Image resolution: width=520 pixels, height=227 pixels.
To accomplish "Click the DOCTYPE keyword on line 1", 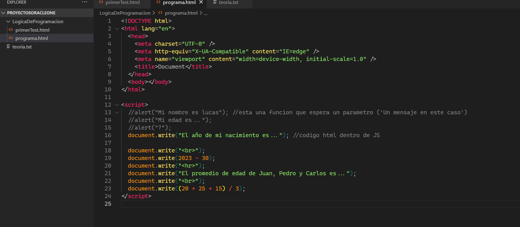I will point(139,21).
